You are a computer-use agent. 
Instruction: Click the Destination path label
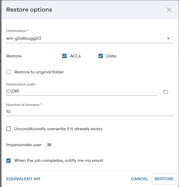pos(21,84)
